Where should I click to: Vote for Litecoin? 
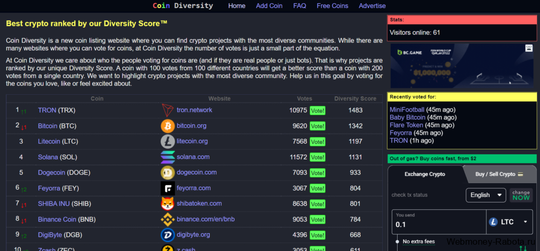click(317, 142)
